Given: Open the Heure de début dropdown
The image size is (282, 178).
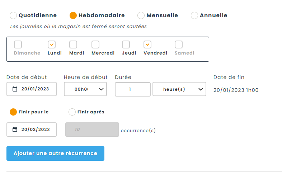Looking at the screenshot, I should point(85,89).
